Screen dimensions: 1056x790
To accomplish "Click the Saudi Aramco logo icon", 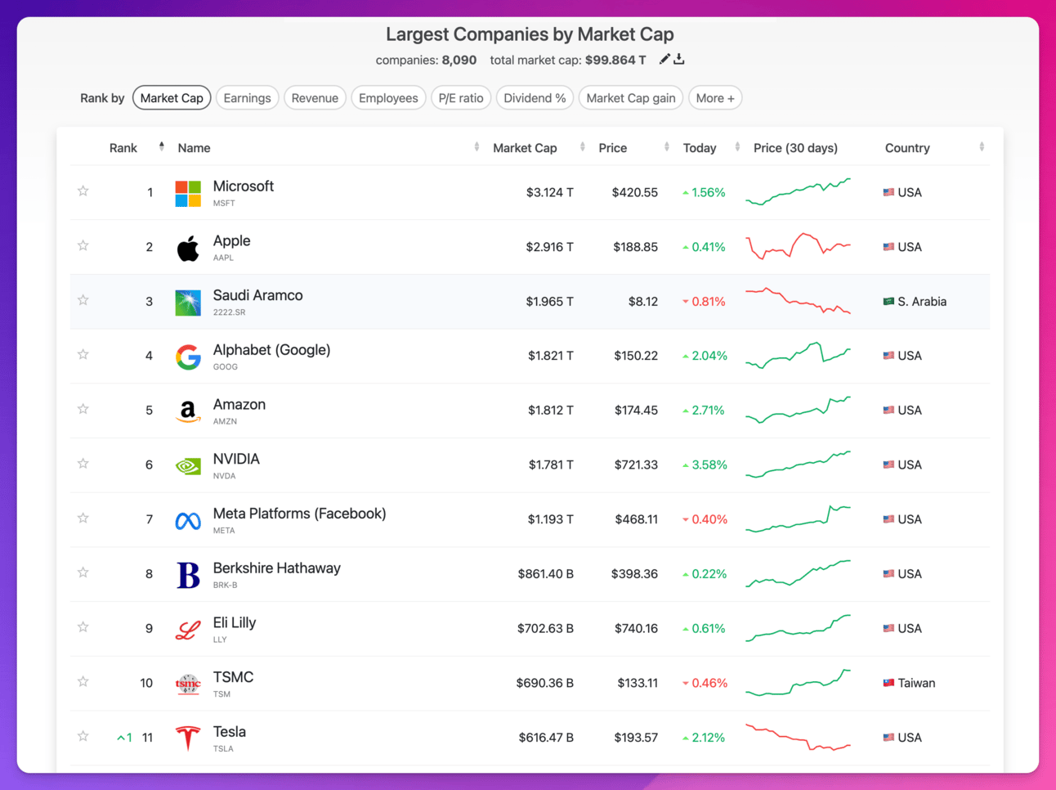I will 188,303.
